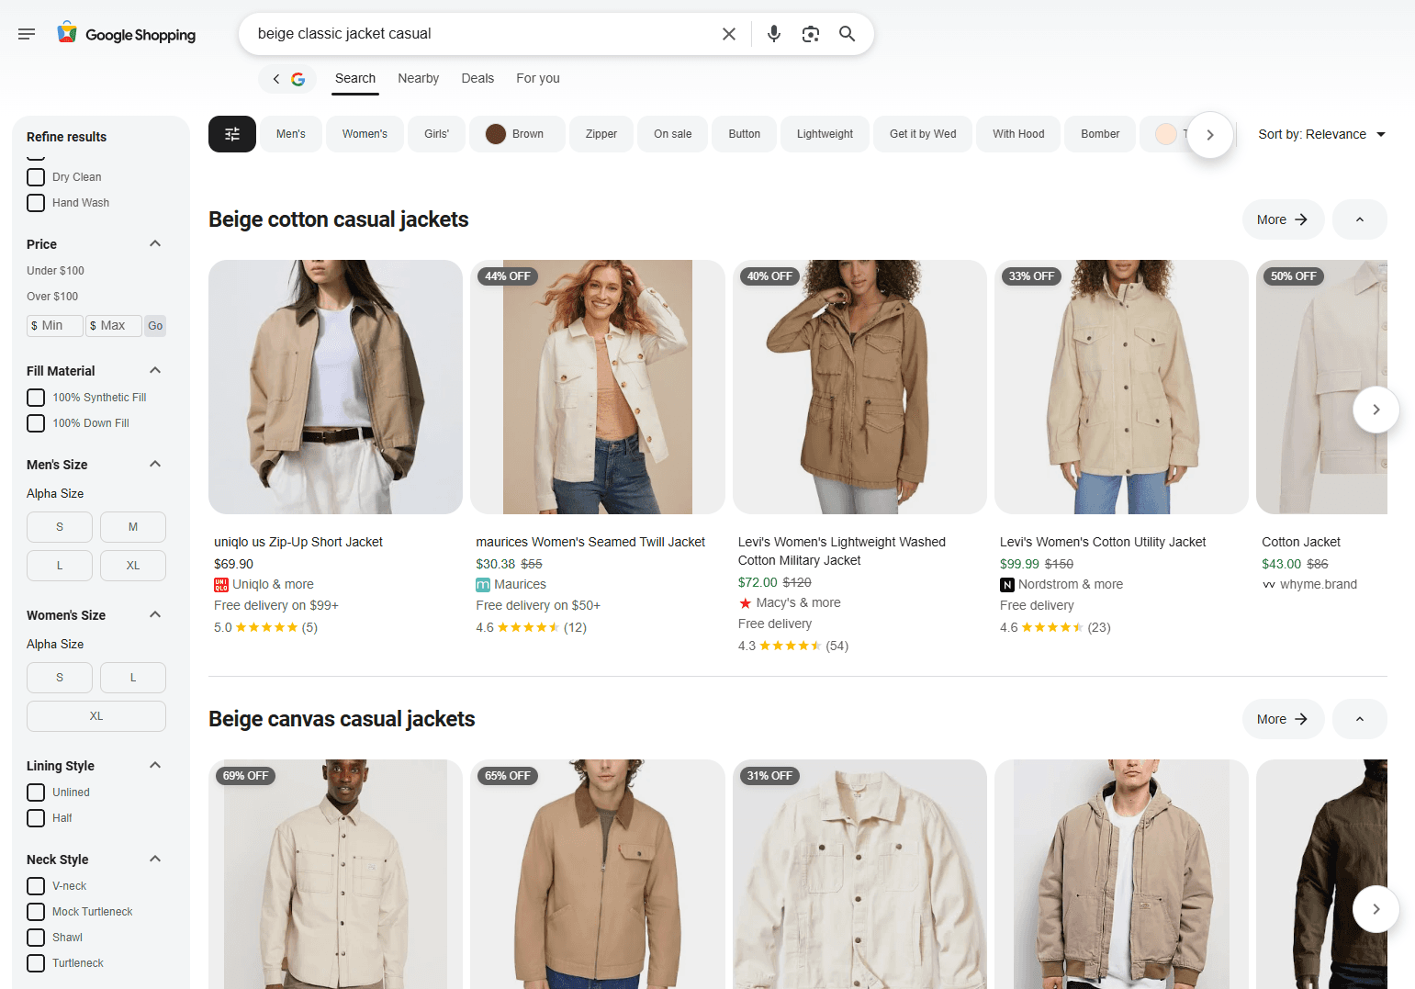Click More for canvas casual jackets

pyautogui.click(x=1284, y=719)
